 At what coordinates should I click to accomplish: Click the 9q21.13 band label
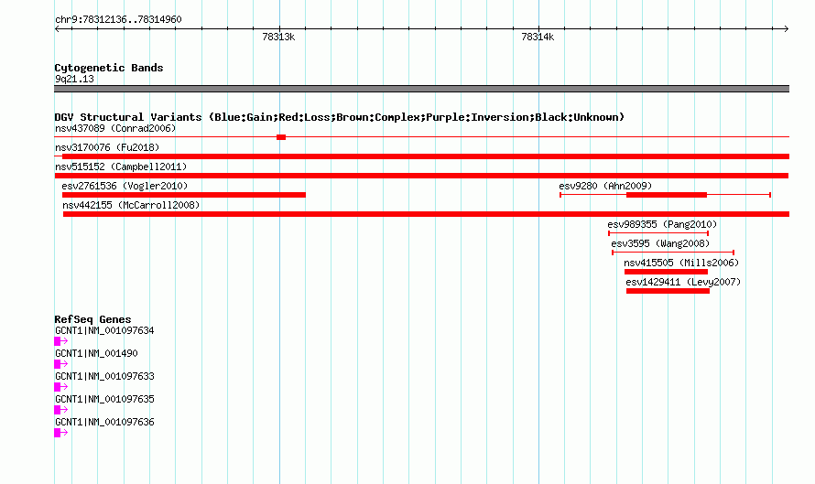pyautogui.click(x=74, y=79)
